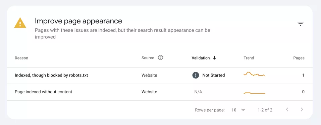The height and width of the screenshot is (125, 321).
Task: Click the Validation sort arrow
Action: pyautogui.click(x=214, y=58)
